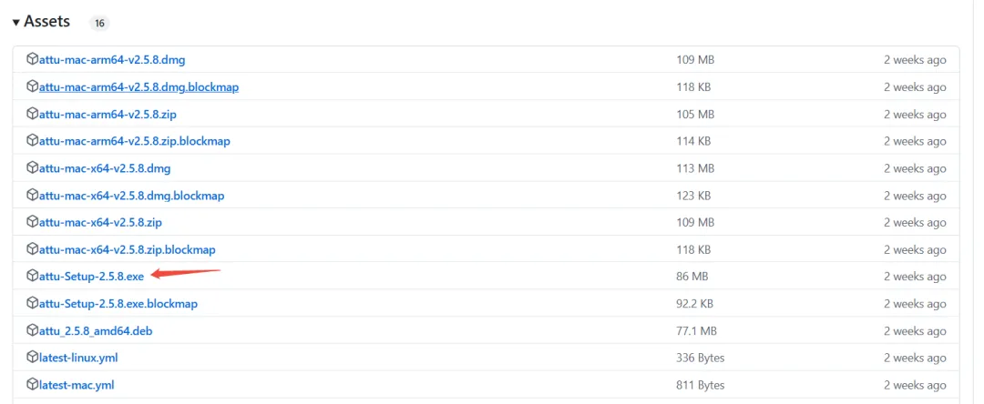Click package icon beside attu-mac-x64-v2.5.8.dmg

click(33, 168)
